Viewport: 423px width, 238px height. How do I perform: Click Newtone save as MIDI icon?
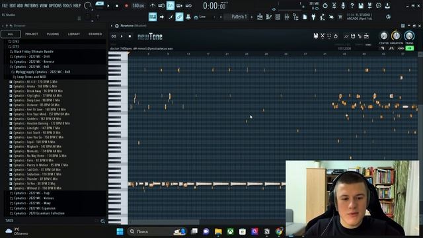[x=353, y=36]
